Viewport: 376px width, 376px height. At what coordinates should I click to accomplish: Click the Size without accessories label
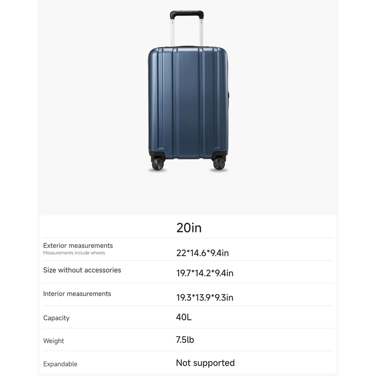click(82, 270)
